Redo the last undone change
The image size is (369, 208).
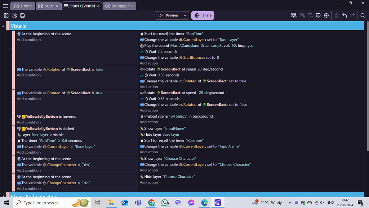coord(352,15)
